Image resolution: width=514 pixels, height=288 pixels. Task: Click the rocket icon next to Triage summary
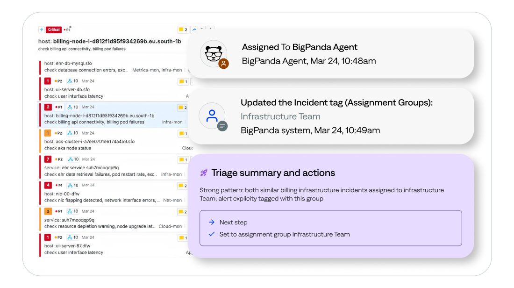tap(204, 173)
